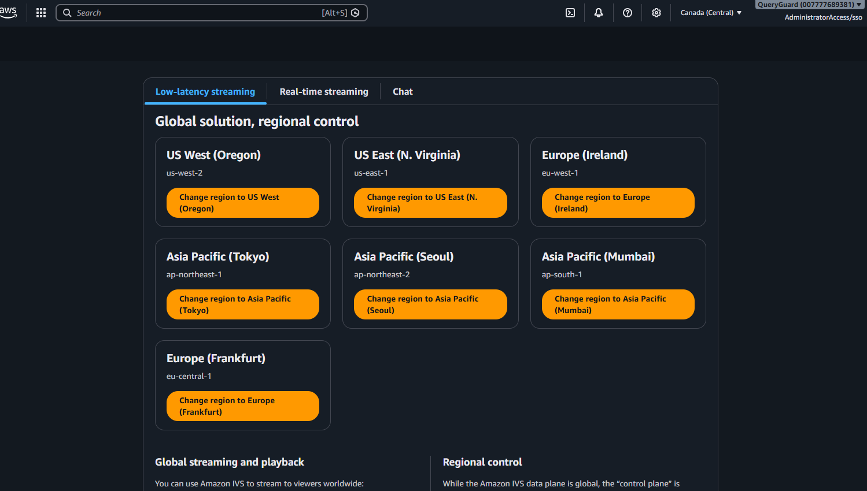Click the Europe (Frankfurt) card title
The image size is (867, 491).
(216, 358)
